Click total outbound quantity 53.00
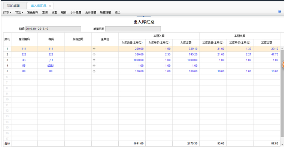This screenshot has height=148, width=285. click(x=221, y=144)
